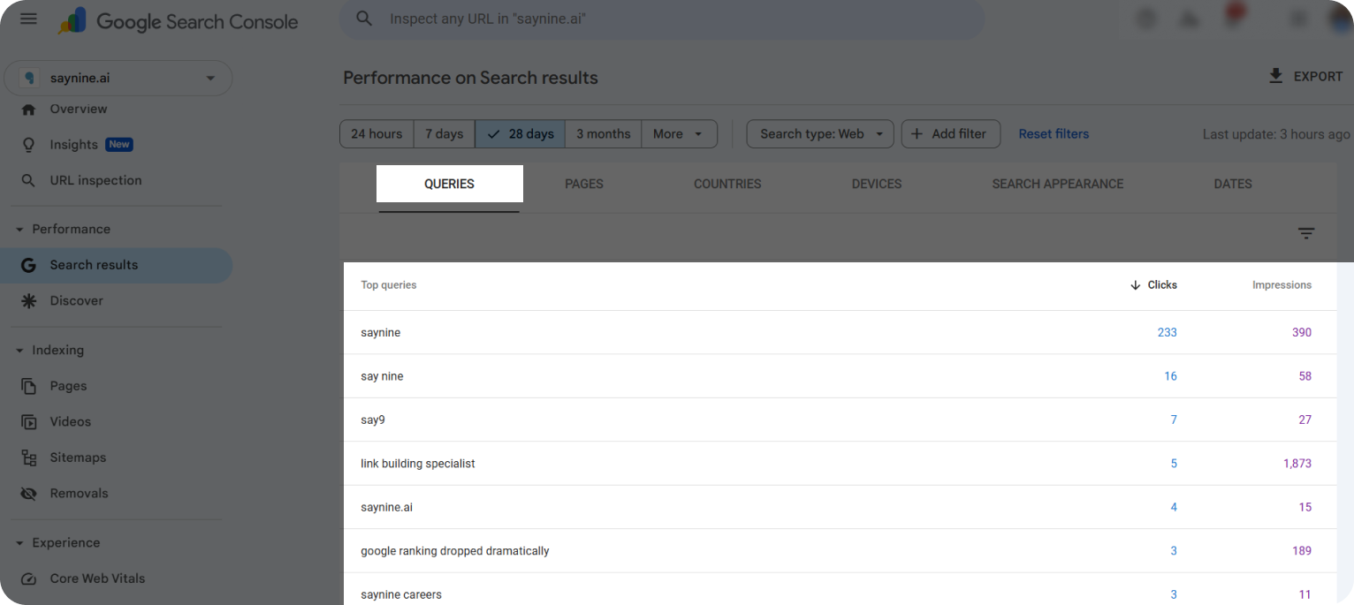Click the Top queries column header
Viewport: 1354px width, 605px height.
pos(389,285)
